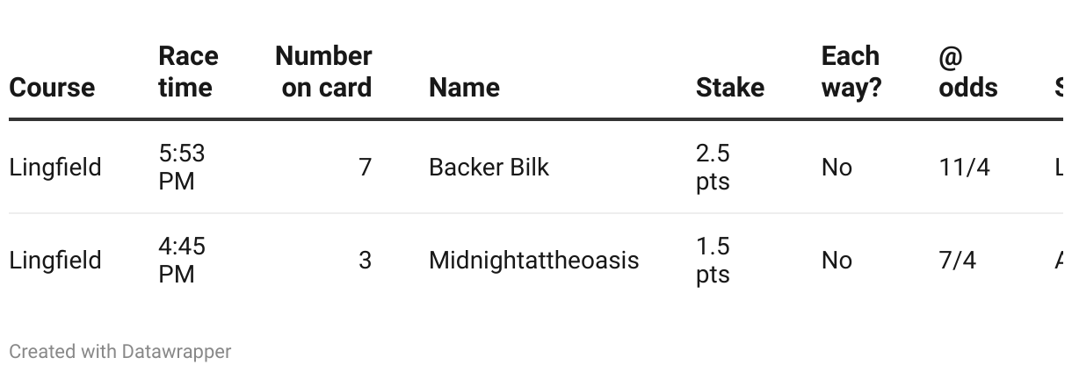
Task: Click the Stake column header
Action: 729,88
